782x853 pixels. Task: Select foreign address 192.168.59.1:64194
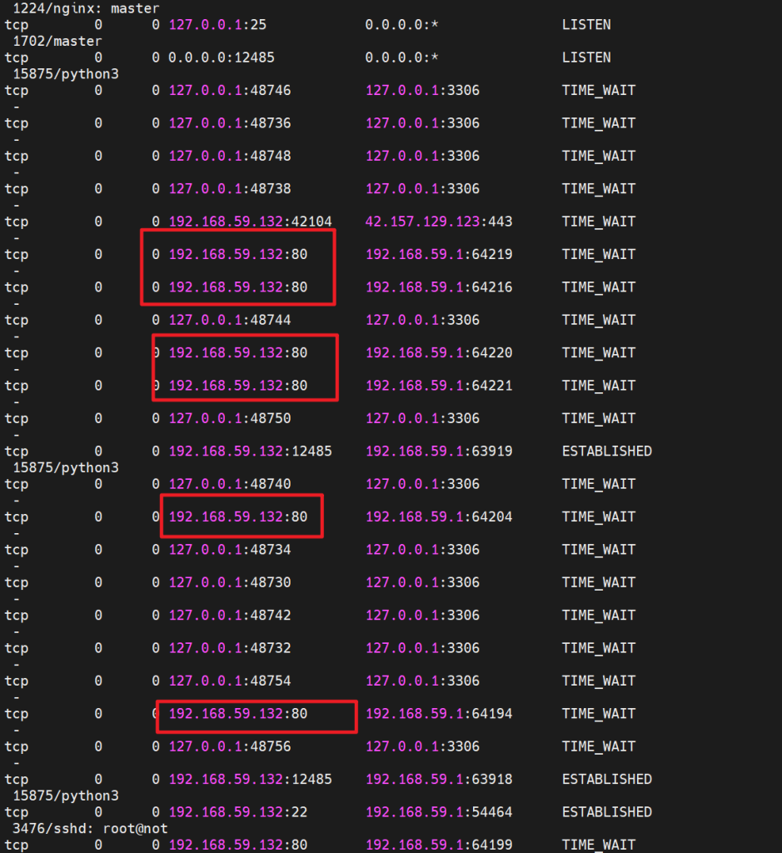[x=439, y=714]
